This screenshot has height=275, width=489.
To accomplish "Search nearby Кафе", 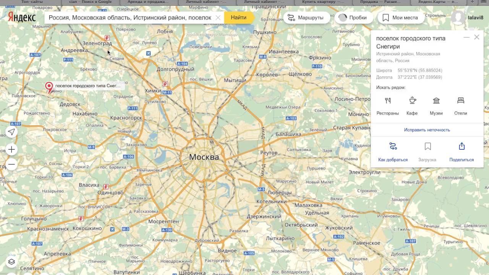I will click(412, 106).
